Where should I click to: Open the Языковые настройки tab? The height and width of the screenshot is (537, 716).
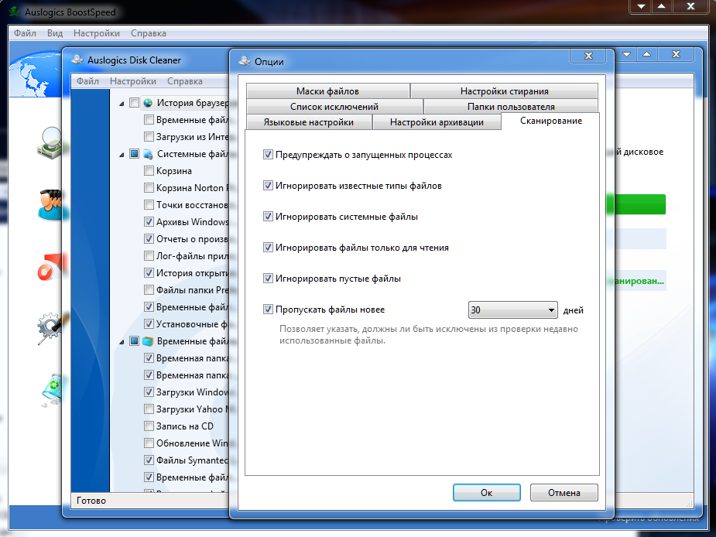[x=309, y=122]
